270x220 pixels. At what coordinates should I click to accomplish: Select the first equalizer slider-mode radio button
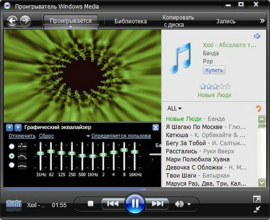click(x=12, y=146)
